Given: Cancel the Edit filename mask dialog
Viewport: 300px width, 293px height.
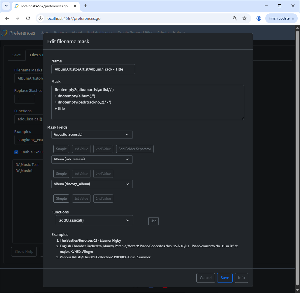Looking at the screenshot, I should click(206, 278).
